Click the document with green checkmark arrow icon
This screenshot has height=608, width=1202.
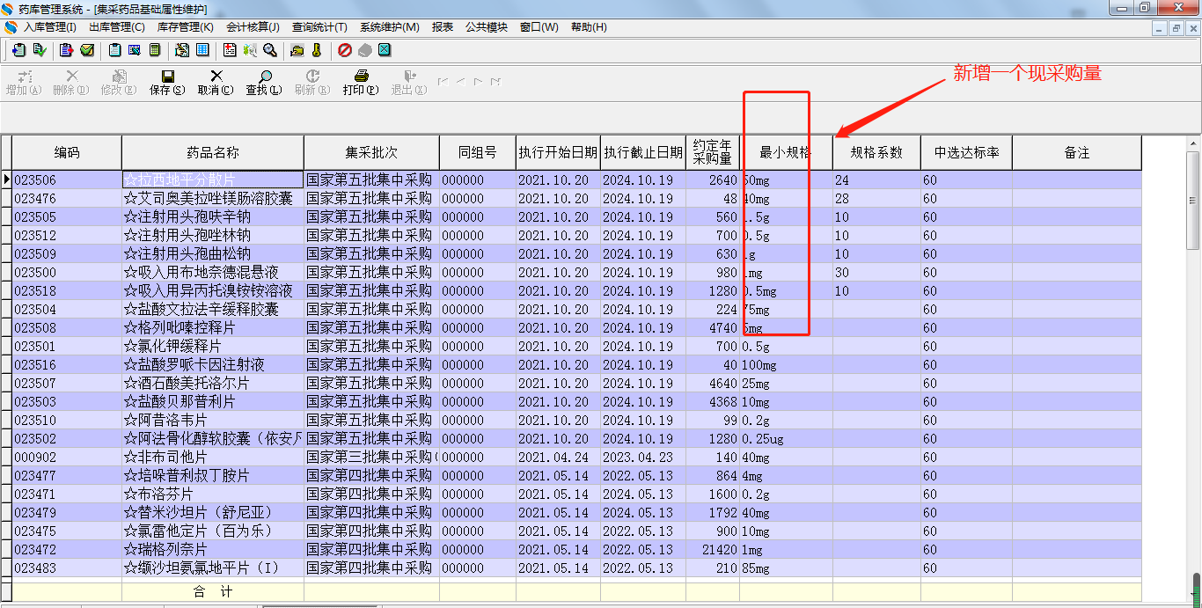click(40, 50)
